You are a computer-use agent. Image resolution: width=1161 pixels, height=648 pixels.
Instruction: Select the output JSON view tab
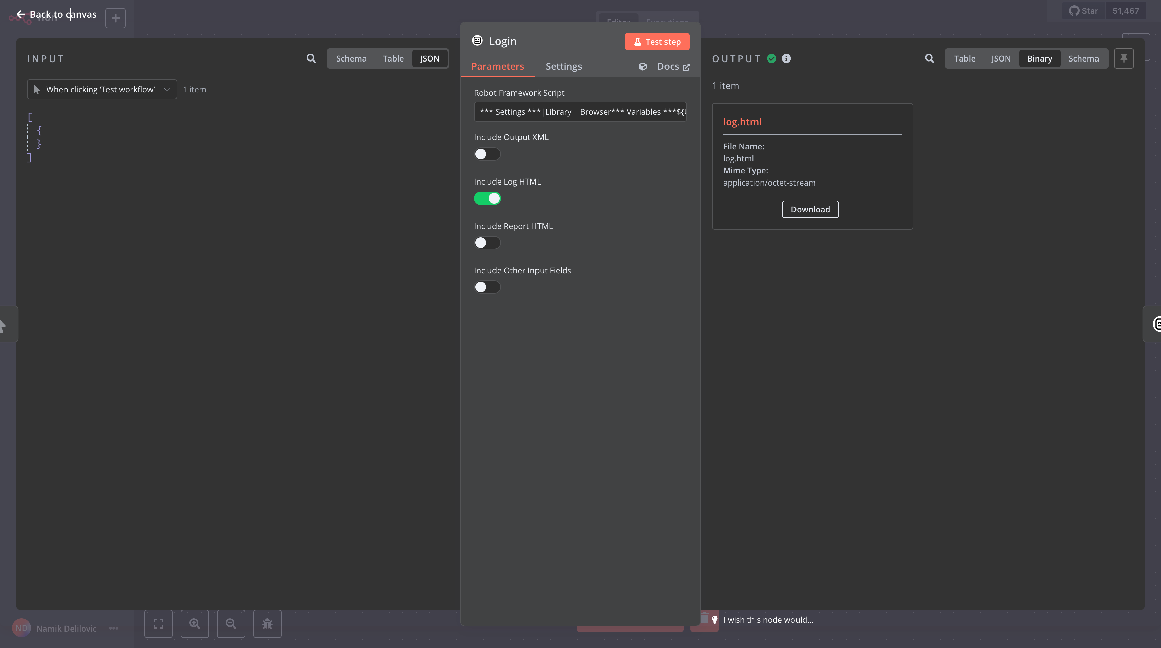(x=1000, y=58)
